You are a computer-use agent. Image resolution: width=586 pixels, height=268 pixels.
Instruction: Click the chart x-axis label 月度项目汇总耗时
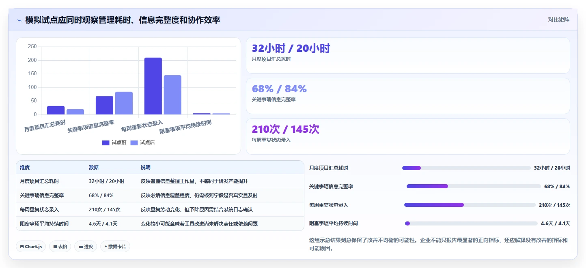[45, 126]
